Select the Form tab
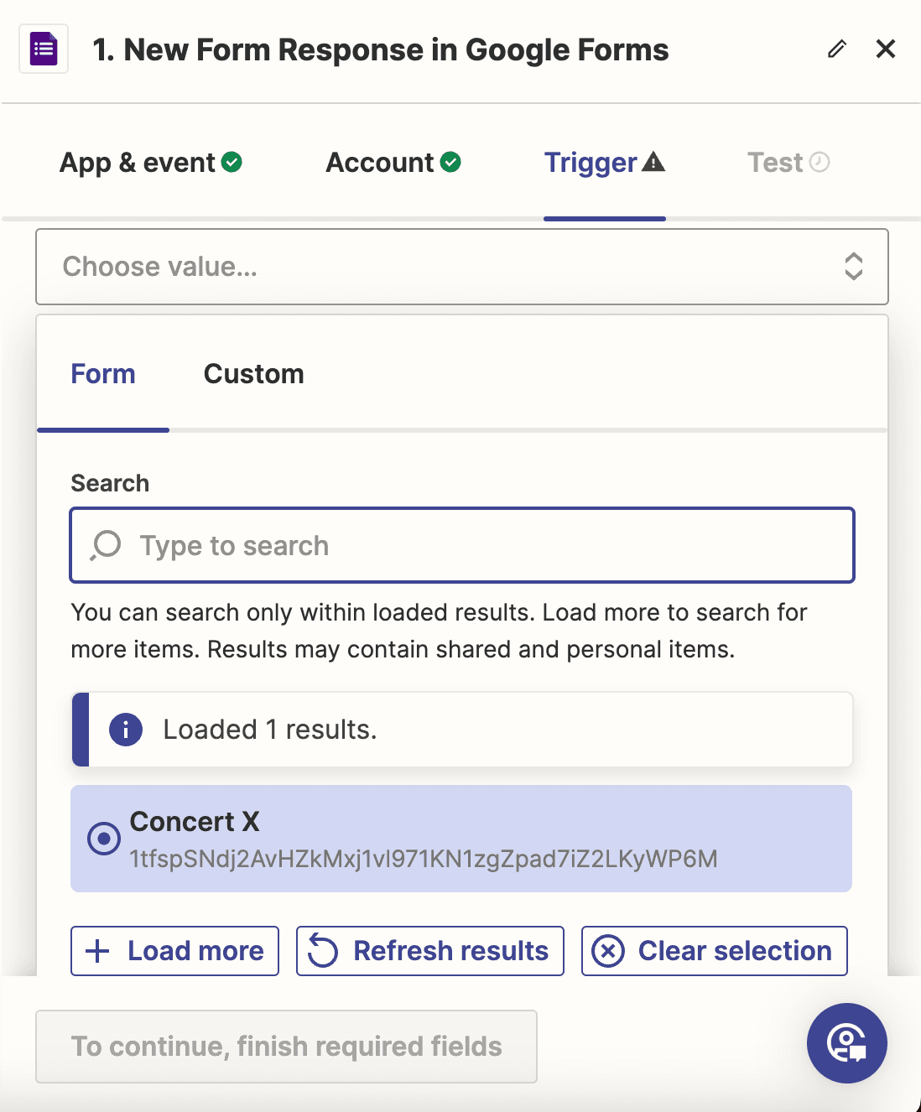The height and width of the screenshot is (1112, 921). point(103,374)
